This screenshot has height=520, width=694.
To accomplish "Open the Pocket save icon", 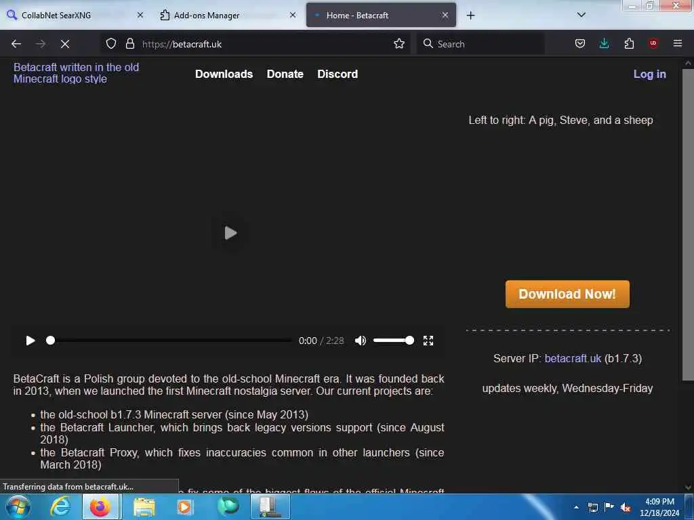I will point(580,43).
